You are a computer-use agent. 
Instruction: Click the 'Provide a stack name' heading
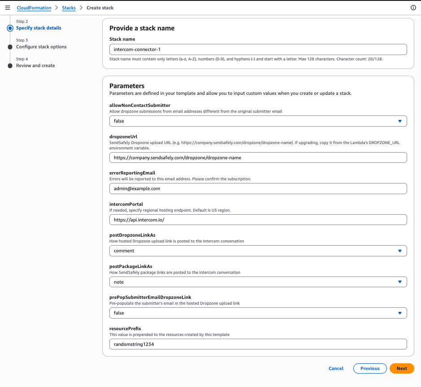(142, 28)
